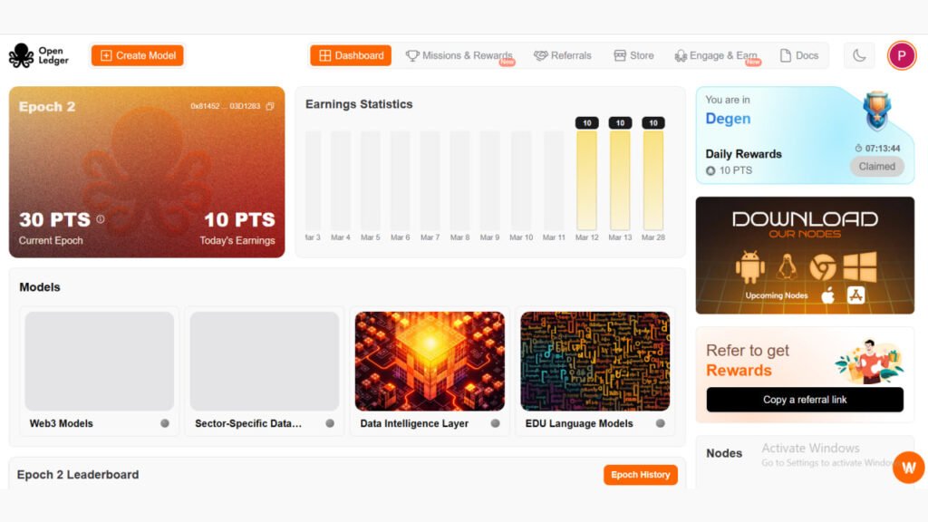Click the Store shop icon
Viewport: 928px width, 522px height.
coord(620,55)
